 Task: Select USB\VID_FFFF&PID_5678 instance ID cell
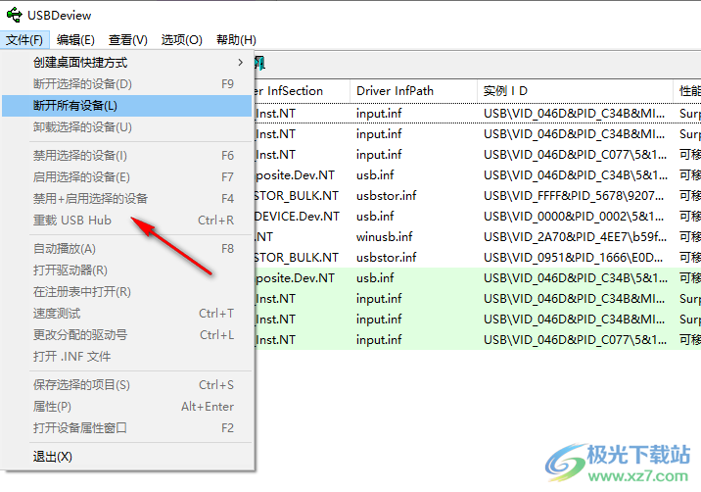point(574,196)
